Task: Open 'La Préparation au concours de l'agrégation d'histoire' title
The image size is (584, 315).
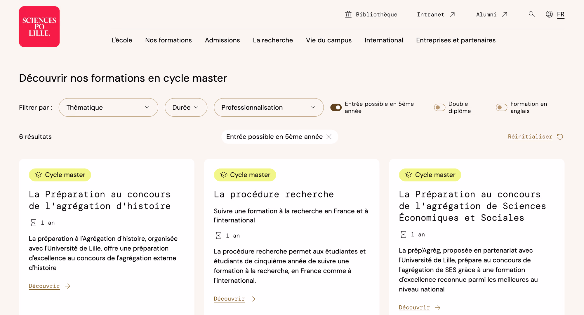Action: tap(100, 200)
